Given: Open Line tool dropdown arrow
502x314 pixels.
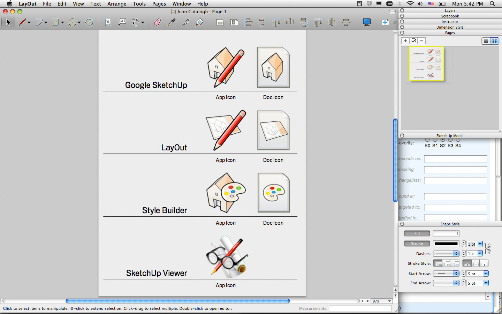Looking at the screenshot, I should tap(29, 23).
